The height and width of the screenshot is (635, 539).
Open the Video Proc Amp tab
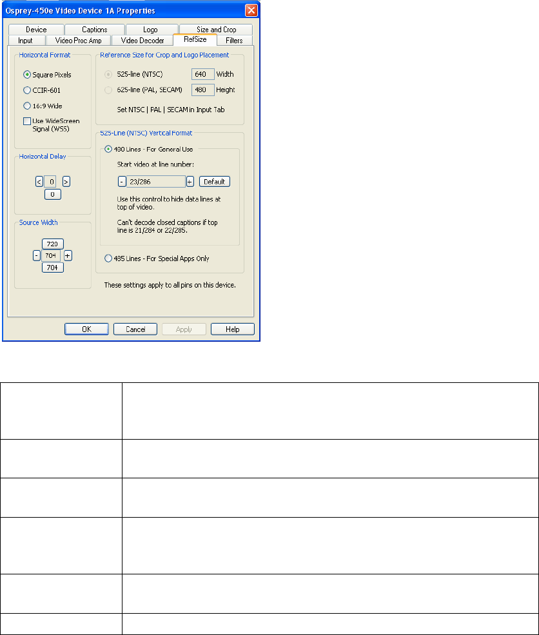[78, 41]
